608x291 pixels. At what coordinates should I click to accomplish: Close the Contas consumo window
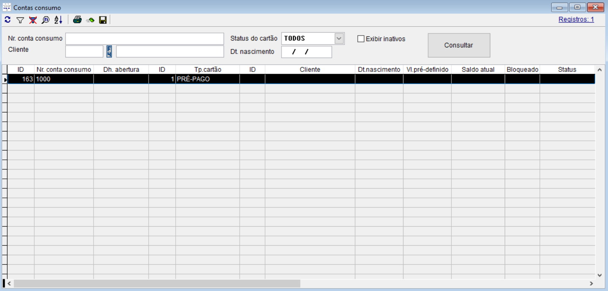pos(595,7)
